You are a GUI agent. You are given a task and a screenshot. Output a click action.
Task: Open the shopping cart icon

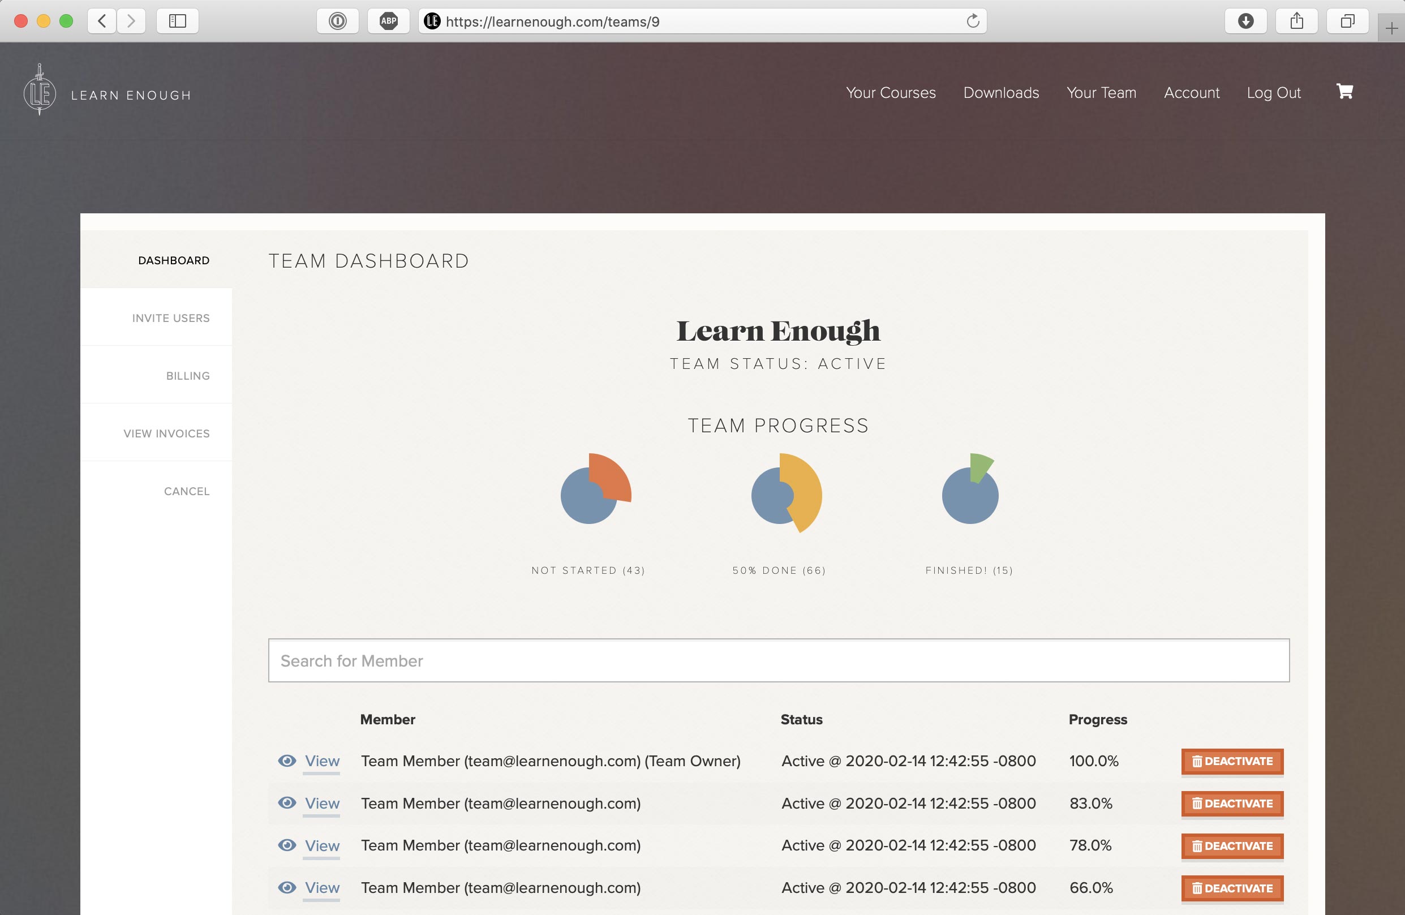1344,92
